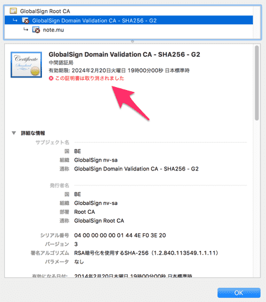Click the パラメータ field label
The image size is (266, 302).
(57, 262)
